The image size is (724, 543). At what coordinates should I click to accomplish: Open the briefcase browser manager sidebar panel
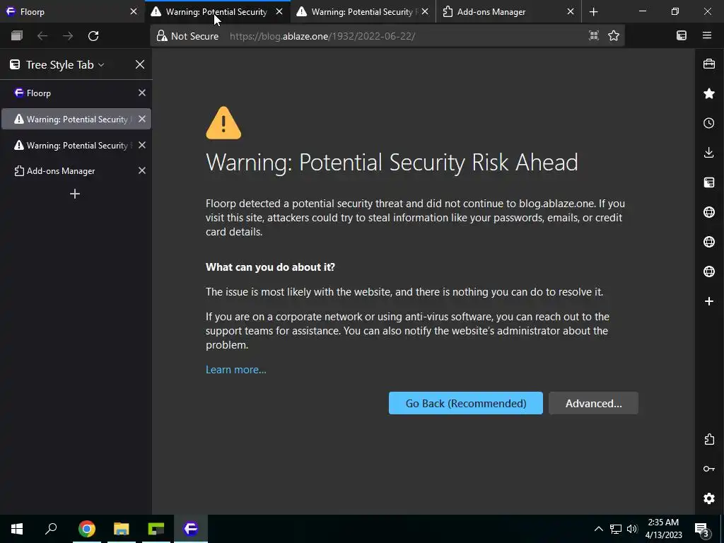point(709,64)
